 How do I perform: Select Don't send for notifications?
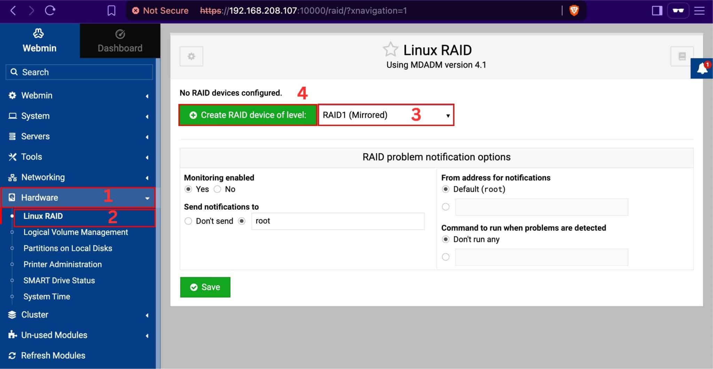188,221
